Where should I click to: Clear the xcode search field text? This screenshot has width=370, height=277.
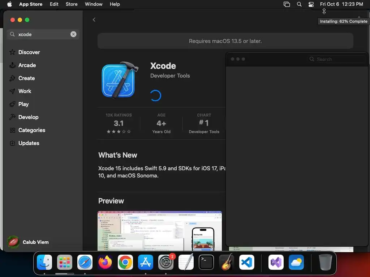(73, 34)
